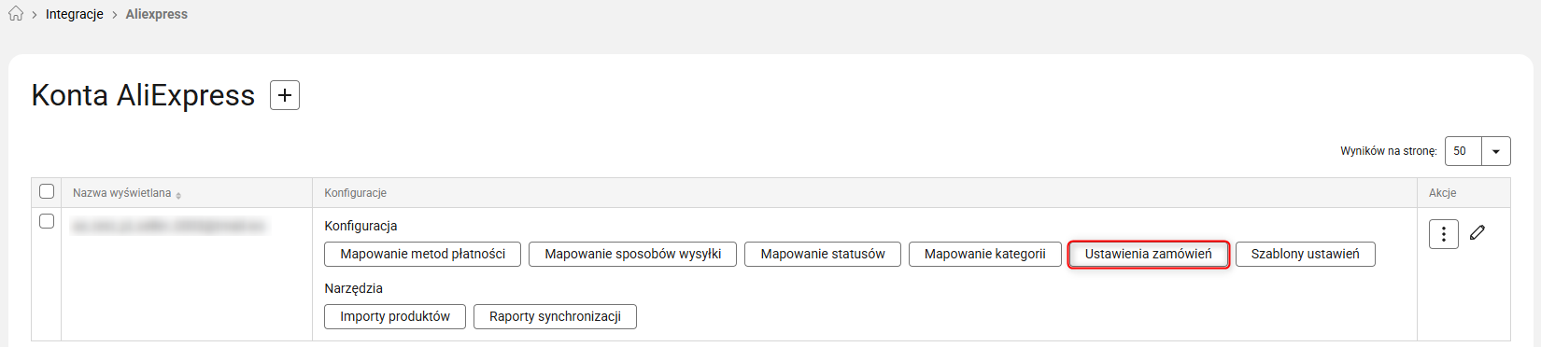Open Mapowanie metod płatności
The width and height of the screenshot is (1541, 347).
tap(423, 254)
